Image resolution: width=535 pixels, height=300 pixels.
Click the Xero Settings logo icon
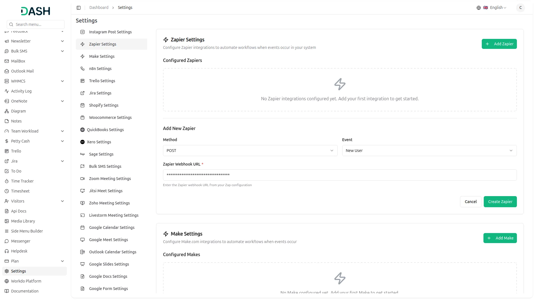click(82, 142)
